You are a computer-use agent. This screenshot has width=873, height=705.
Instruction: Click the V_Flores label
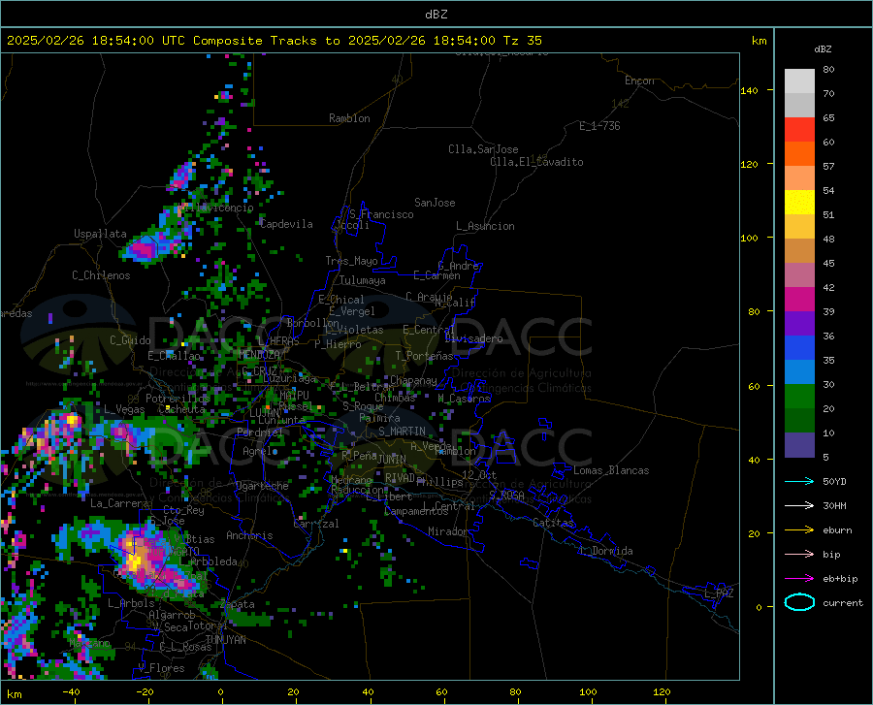coord(161,668)
